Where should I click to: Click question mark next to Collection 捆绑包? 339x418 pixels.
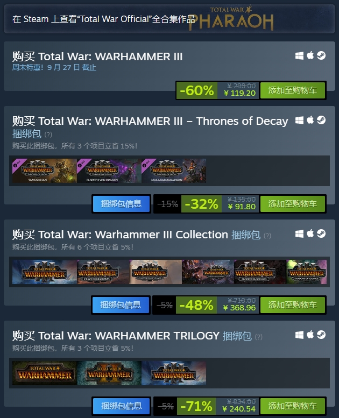(x=267, y=236)
